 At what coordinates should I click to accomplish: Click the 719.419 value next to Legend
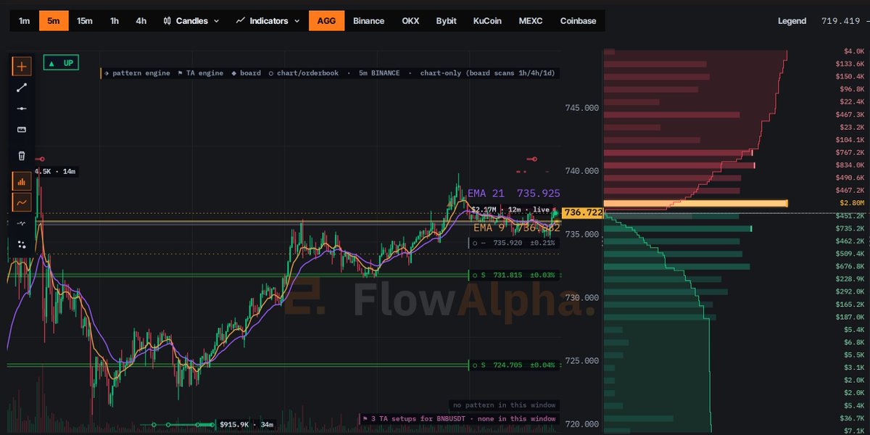pyautogui.click(x=840, y=21)
